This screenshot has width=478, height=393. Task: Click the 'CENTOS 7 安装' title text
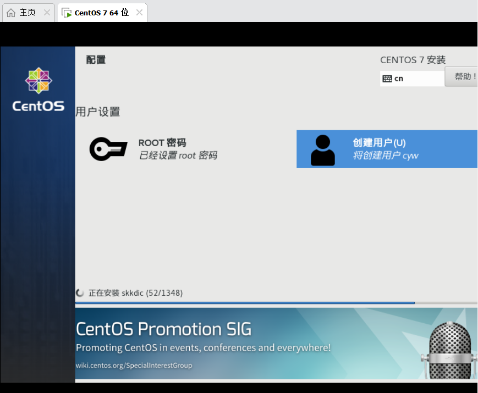pyautogui.click(x=413, y=60)
